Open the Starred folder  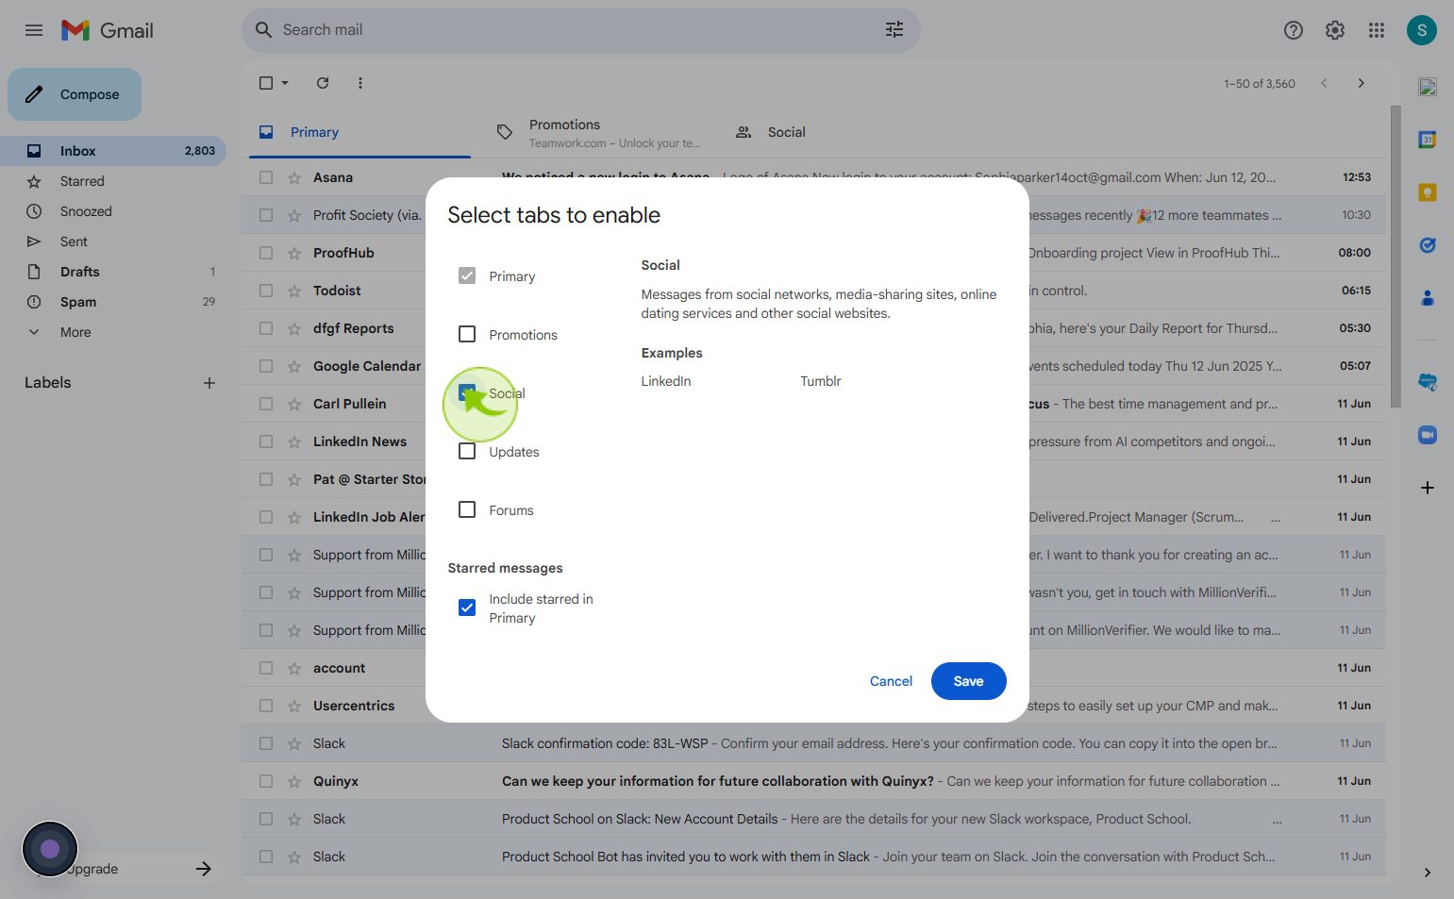click(113, 181)
